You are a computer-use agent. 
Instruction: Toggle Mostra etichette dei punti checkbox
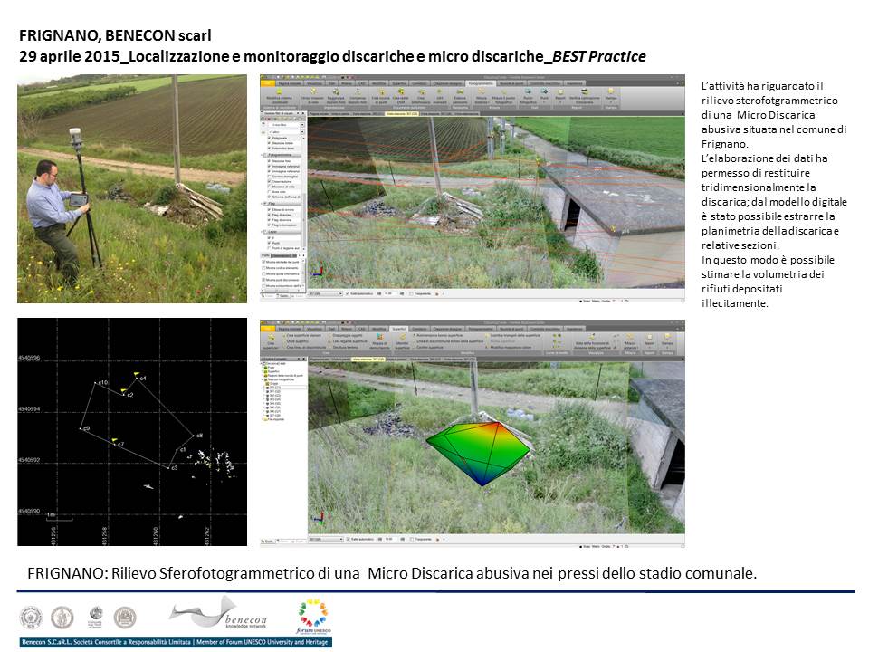point(263,262)
